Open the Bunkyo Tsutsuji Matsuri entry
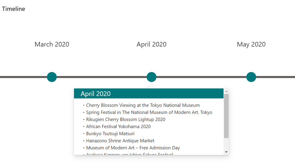The width and height of the screenshot is (295, 166). click(110, 134)
